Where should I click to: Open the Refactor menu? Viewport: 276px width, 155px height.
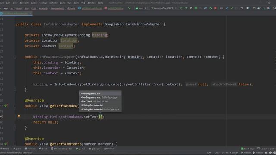pos(53,3)
